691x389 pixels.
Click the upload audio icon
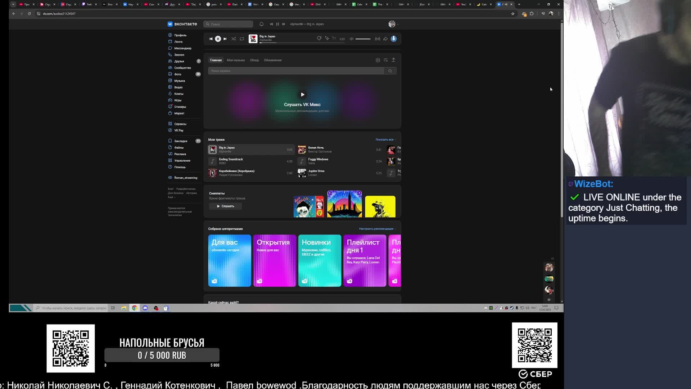coord(393,60)
